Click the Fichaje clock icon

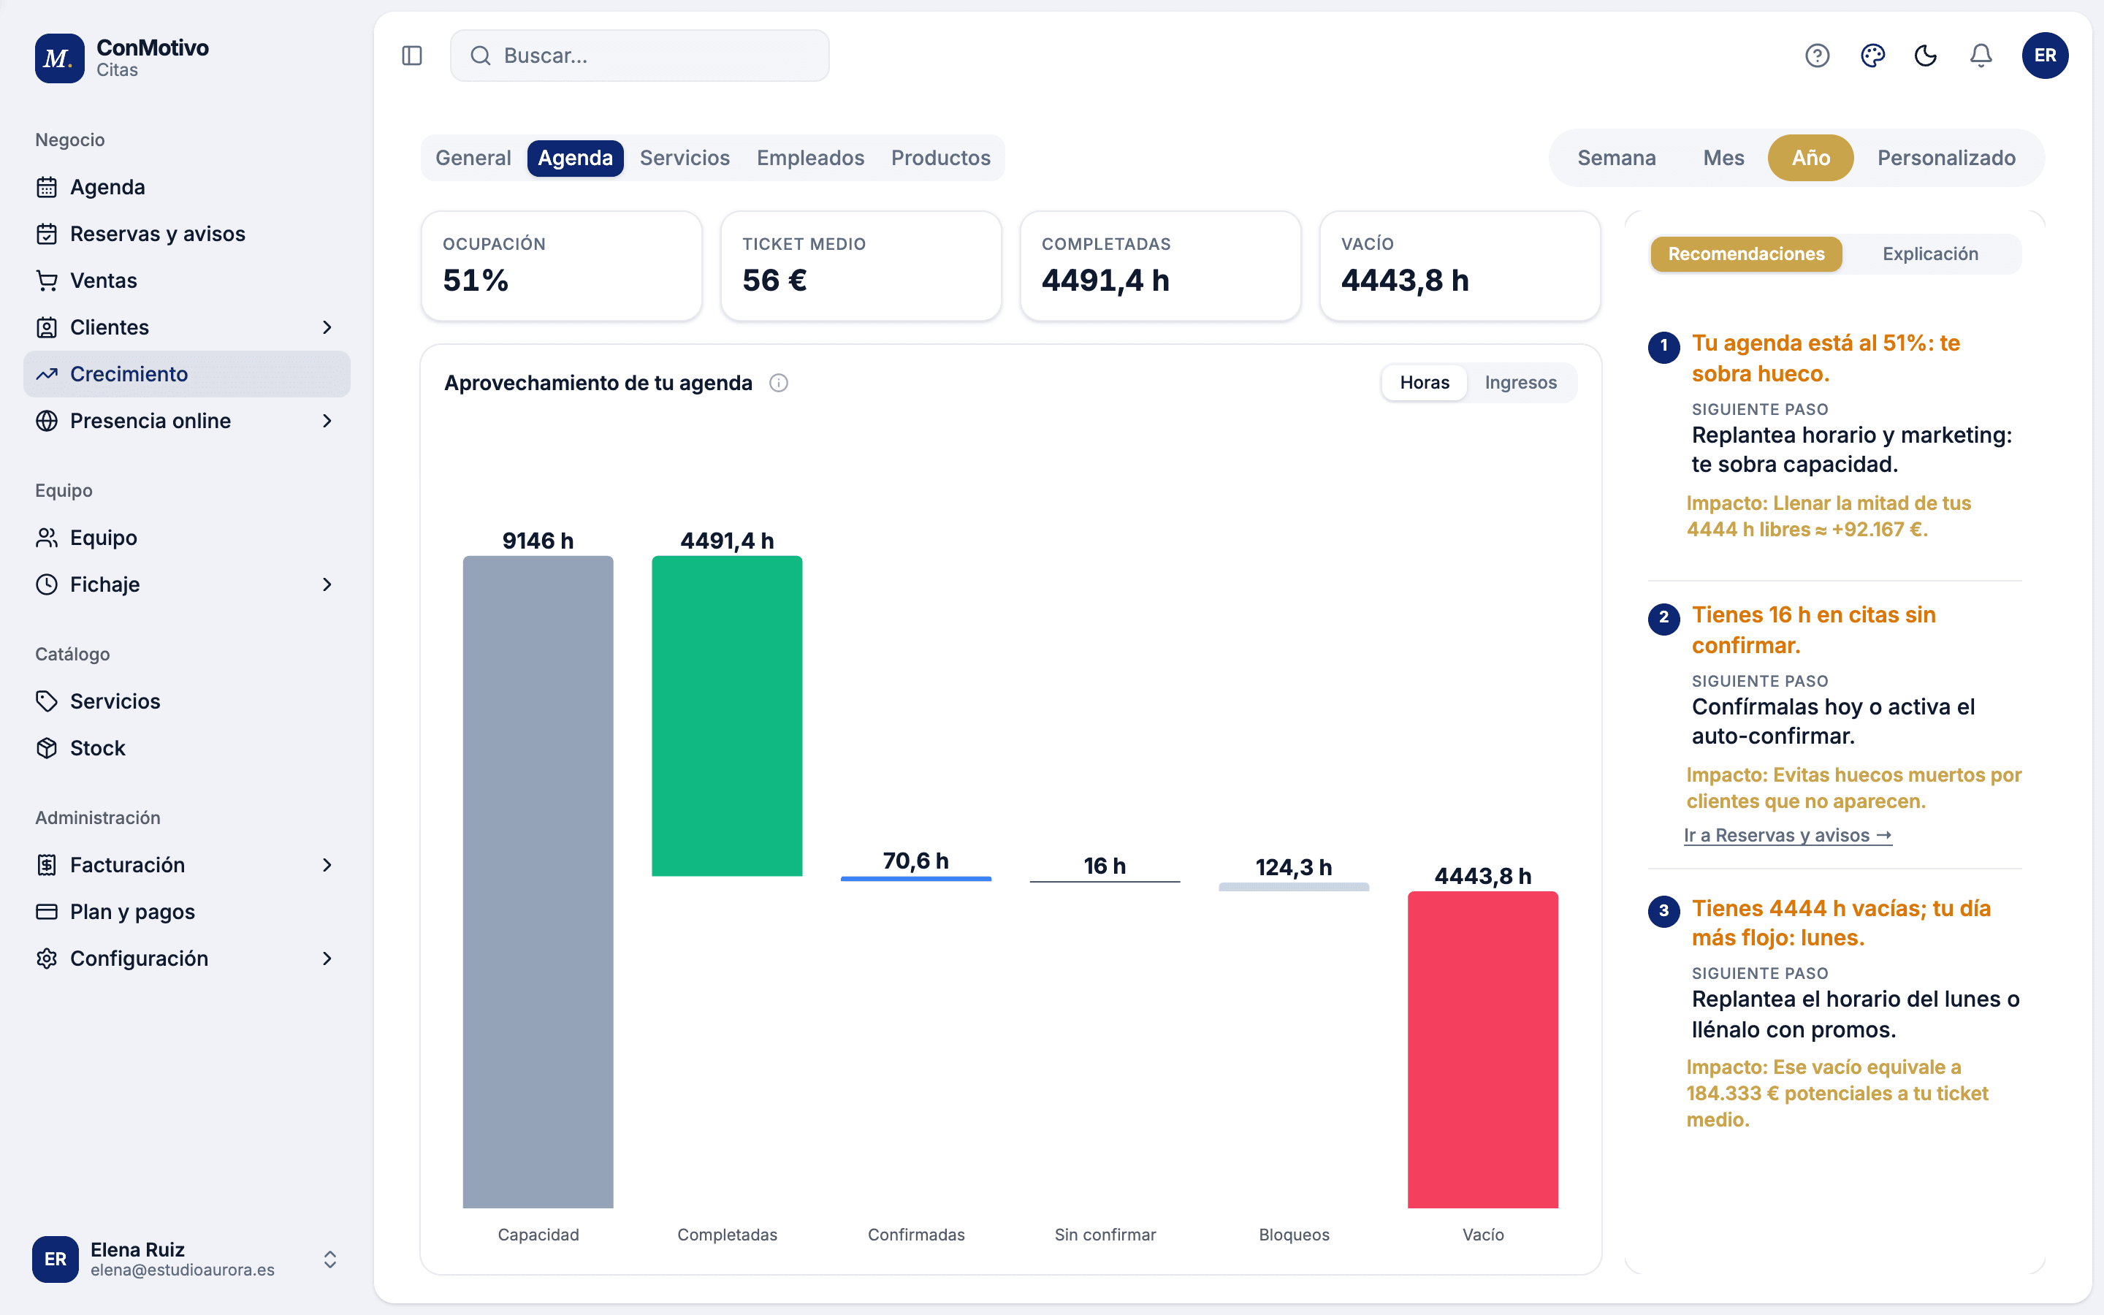47,584
